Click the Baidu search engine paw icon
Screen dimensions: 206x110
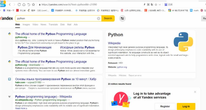tap(166, 5)
